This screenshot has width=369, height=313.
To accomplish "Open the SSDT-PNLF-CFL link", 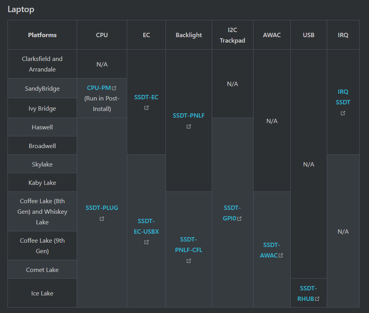I will pyautogui.click(x=189, y=245).
